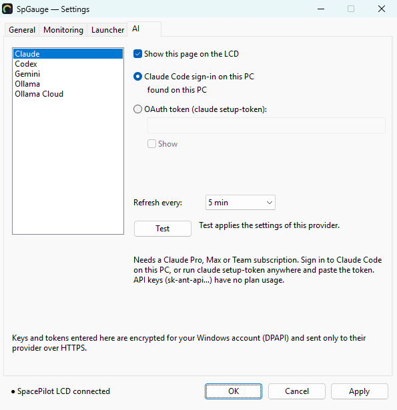The image size is (397, 410).
Task: Select Claude in the provider list
Action: point(68,54)
